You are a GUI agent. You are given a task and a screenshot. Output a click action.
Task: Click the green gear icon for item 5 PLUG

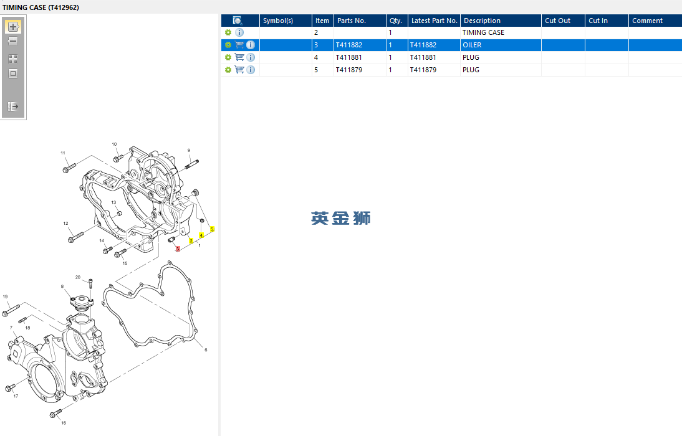click(x=228, y=70)
